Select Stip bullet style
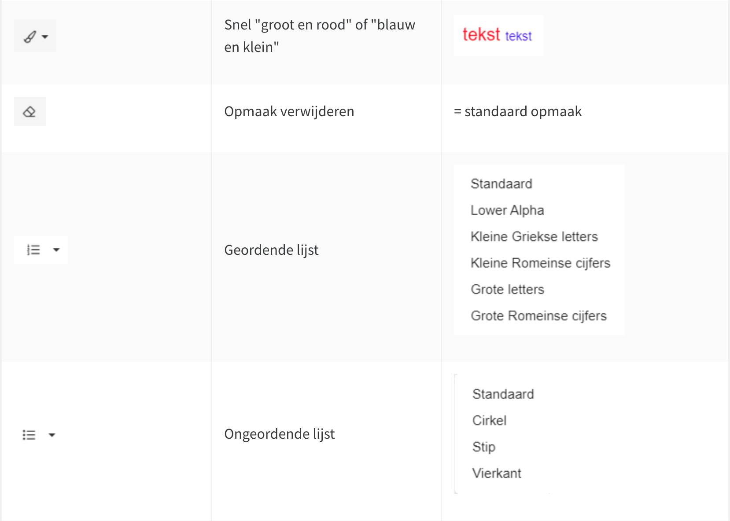The height and width of the screenshot is (521, 730). (484, 447)
